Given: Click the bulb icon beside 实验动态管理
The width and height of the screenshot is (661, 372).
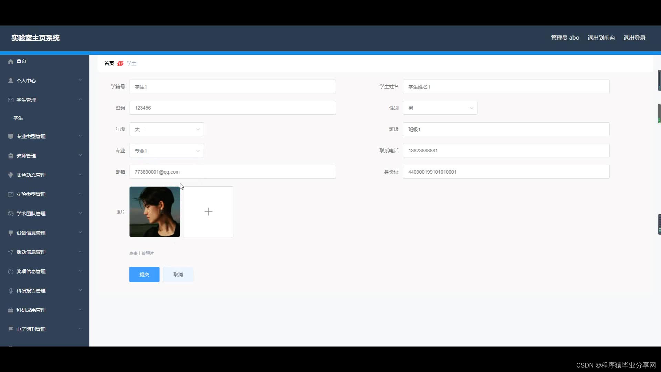Looking at the screenshot, I should pos(11,175).
